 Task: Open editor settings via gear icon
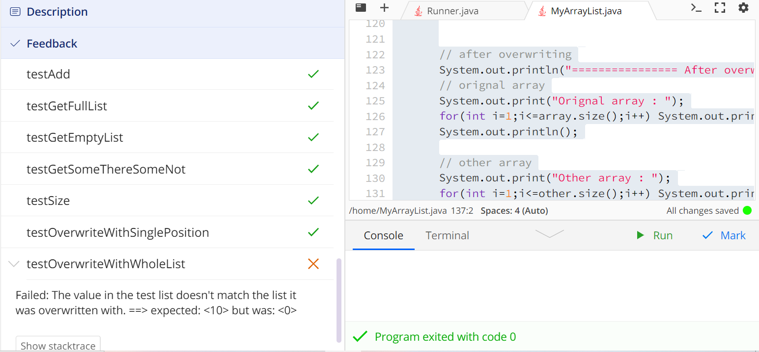click(744, 8)
